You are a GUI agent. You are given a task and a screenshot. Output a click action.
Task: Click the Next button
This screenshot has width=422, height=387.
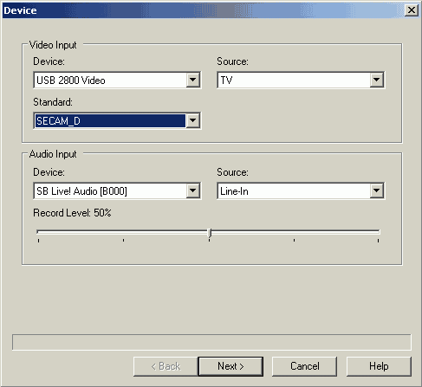(230, 366)
